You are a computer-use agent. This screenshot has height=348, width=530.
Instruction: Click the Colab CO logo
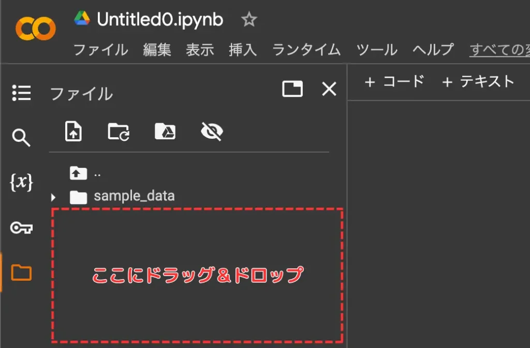point(36,28)
